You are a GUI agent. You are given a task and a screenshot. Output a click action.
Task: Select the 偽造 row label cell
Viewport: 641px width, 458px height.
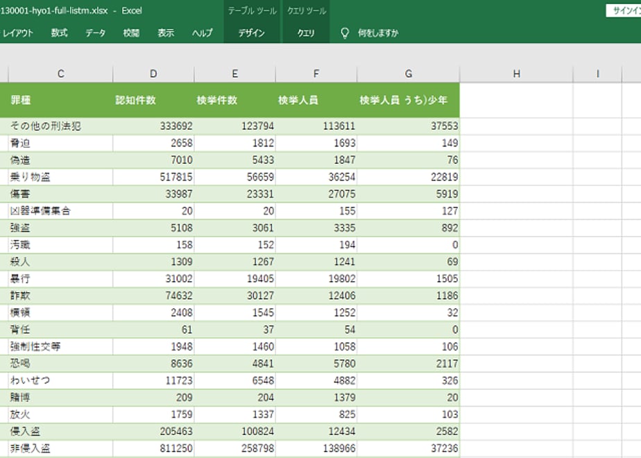click(x=60, y=160)
